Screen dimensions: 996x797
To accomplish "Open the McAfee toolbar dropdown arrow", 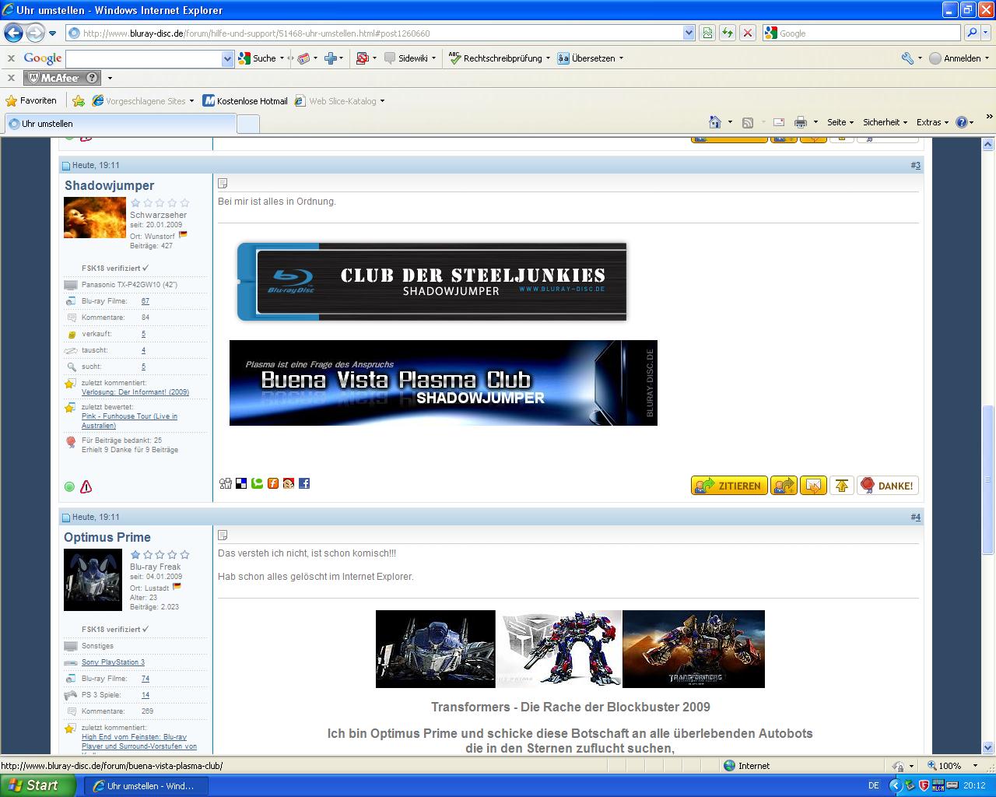I will click(x=110, y=78).
